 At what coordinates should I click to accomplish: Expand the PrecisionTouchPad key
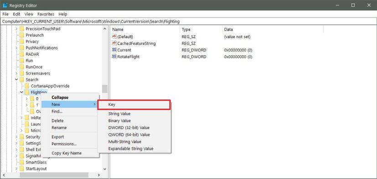click(x=16, y=29)
